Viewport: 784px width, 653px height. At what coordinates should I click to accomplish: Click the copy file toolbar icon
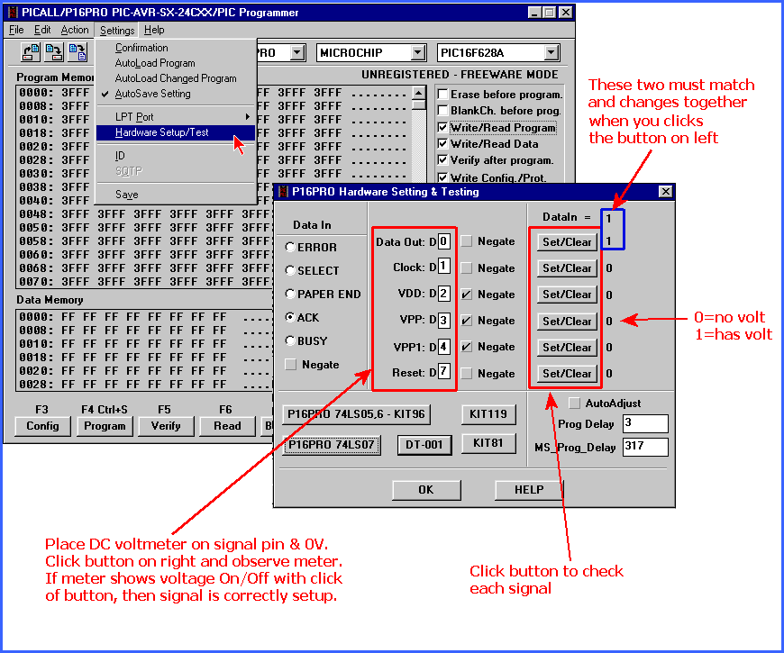point(77,52)
